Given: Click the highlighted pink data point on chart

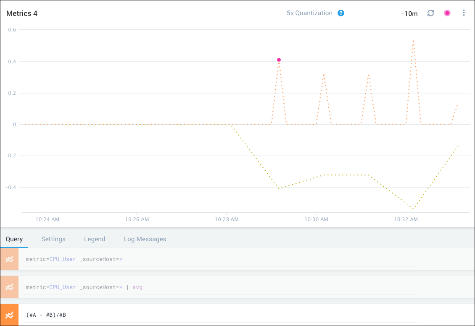Looking at the screenshot, I should coord(279,60).
